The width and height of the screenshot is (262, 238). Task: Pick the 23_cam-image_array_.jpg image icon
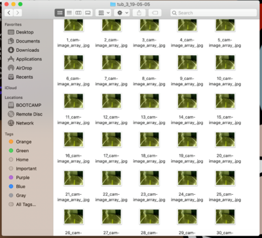coord(149,178)
